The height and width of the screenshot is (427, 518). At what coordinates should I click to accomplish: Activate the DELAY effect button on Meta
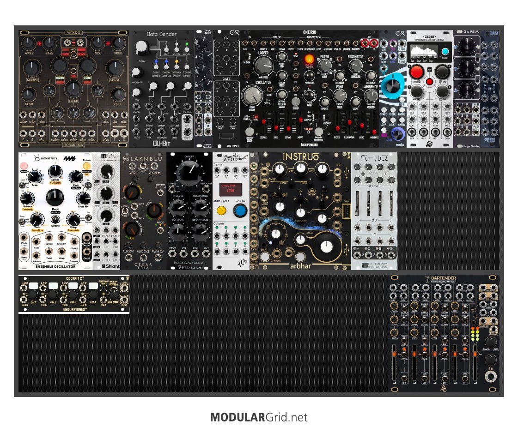(x=392, y=120)
